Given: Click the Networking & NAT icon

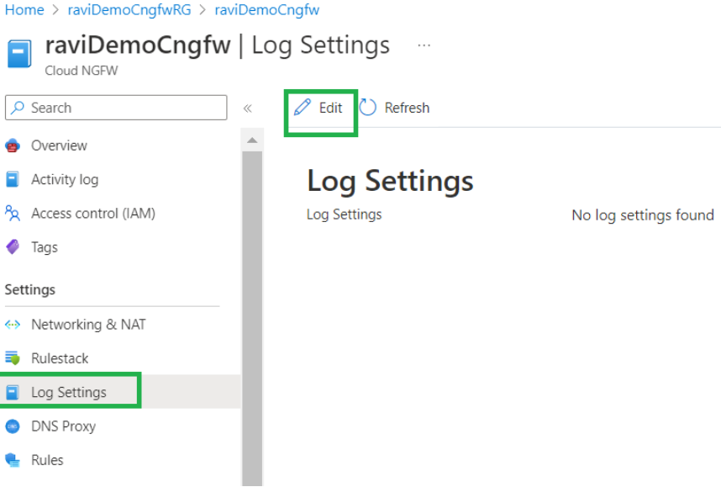Looking at the screenshot, I should [x=13, y=325].
